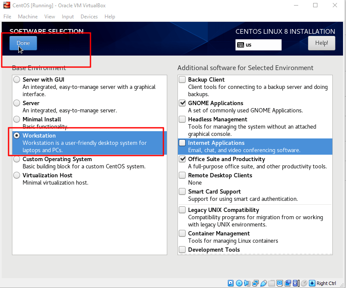Click the "Additional software for Selected Environment" heading
This screenshot has height=288, width=346.
click(245, 68)
